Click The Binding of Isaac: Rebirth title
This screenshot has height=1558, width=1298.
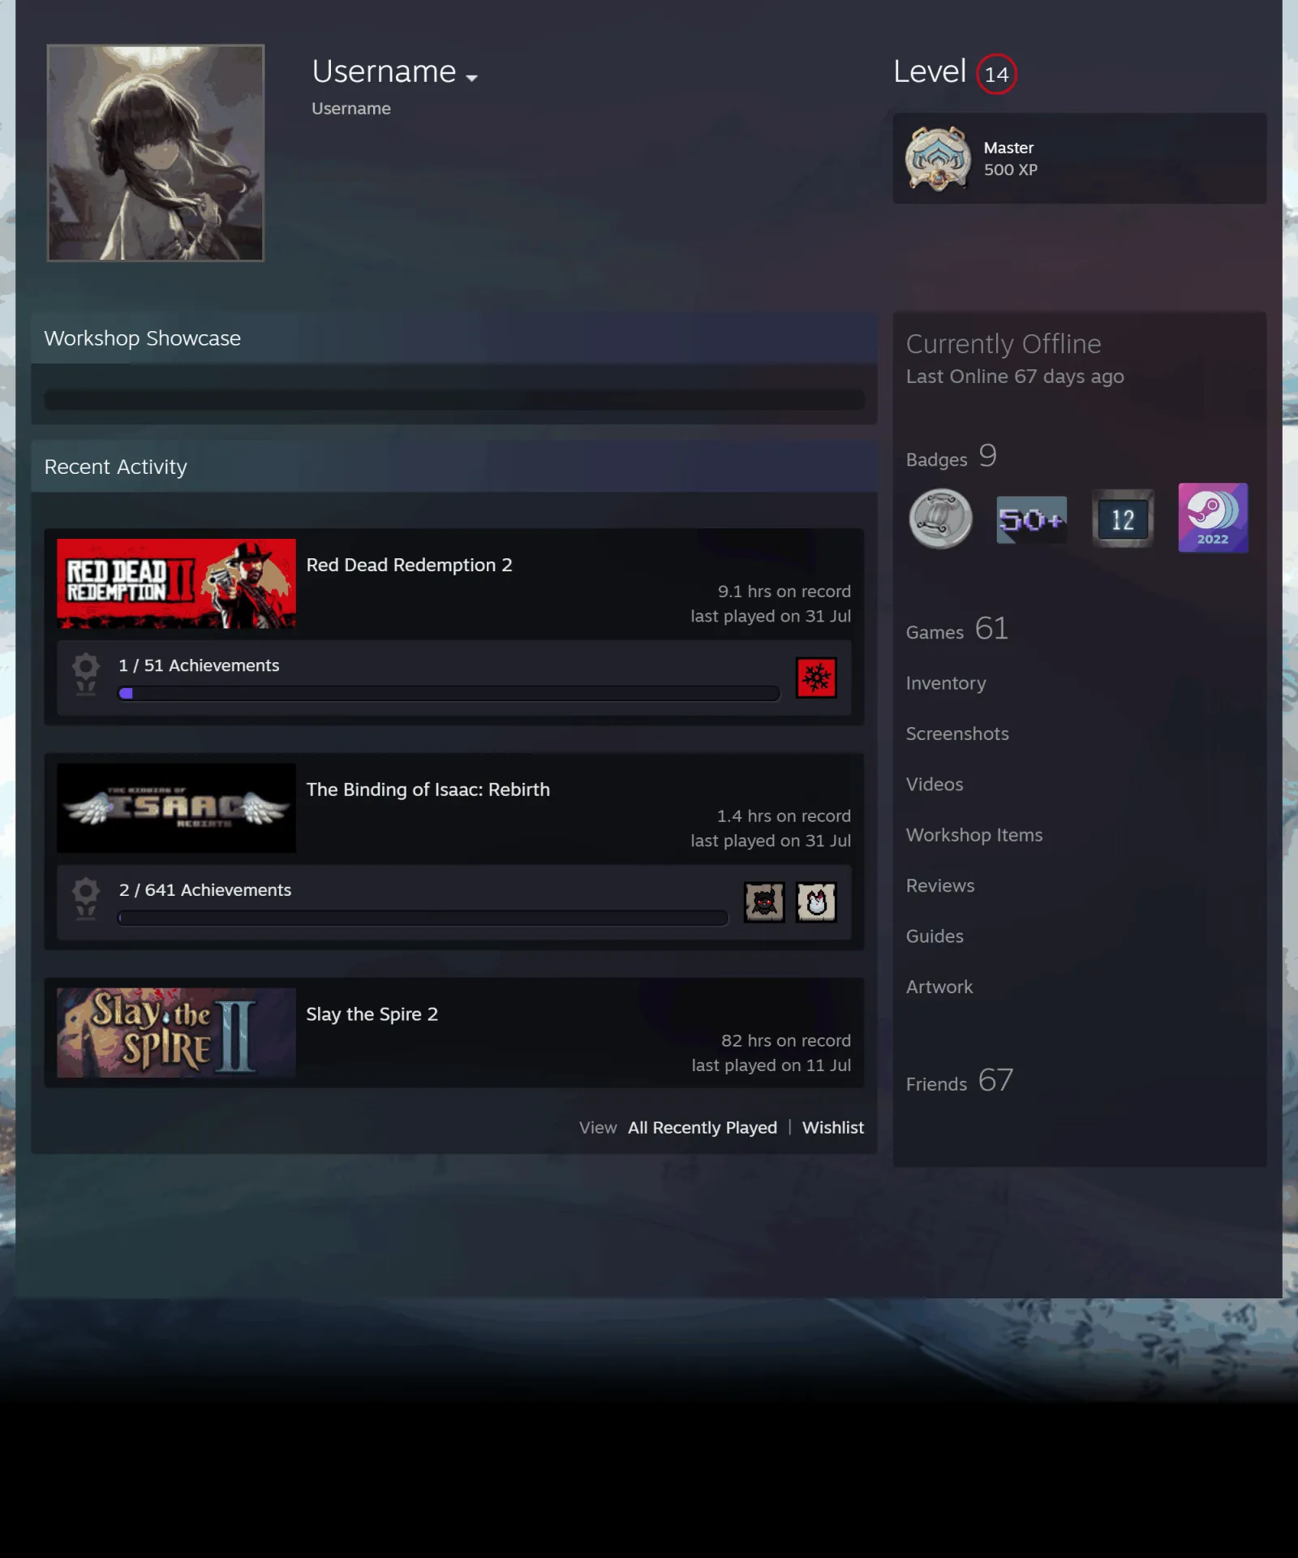coord(428,790)
